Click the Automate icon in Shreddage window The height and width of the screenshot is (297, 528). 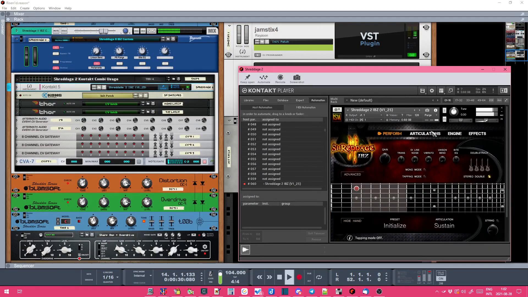click(x=264, y=78)
